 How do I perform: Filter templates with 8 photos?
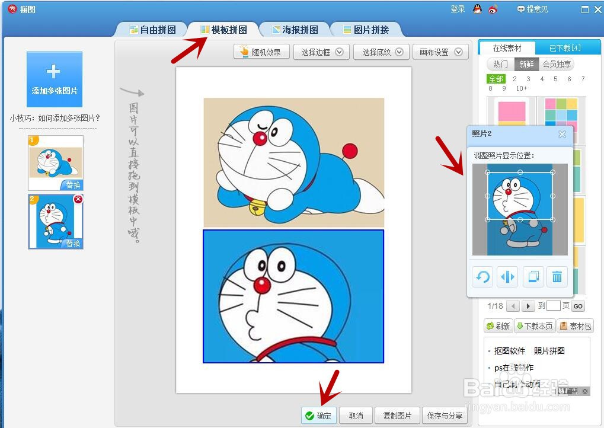[x=490, y=88]
